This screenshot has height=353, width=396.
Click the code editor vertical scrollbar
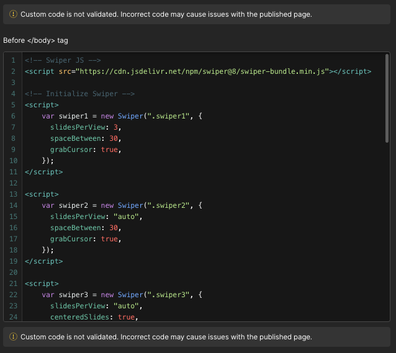pyautogui.click(x=387, y=99)
